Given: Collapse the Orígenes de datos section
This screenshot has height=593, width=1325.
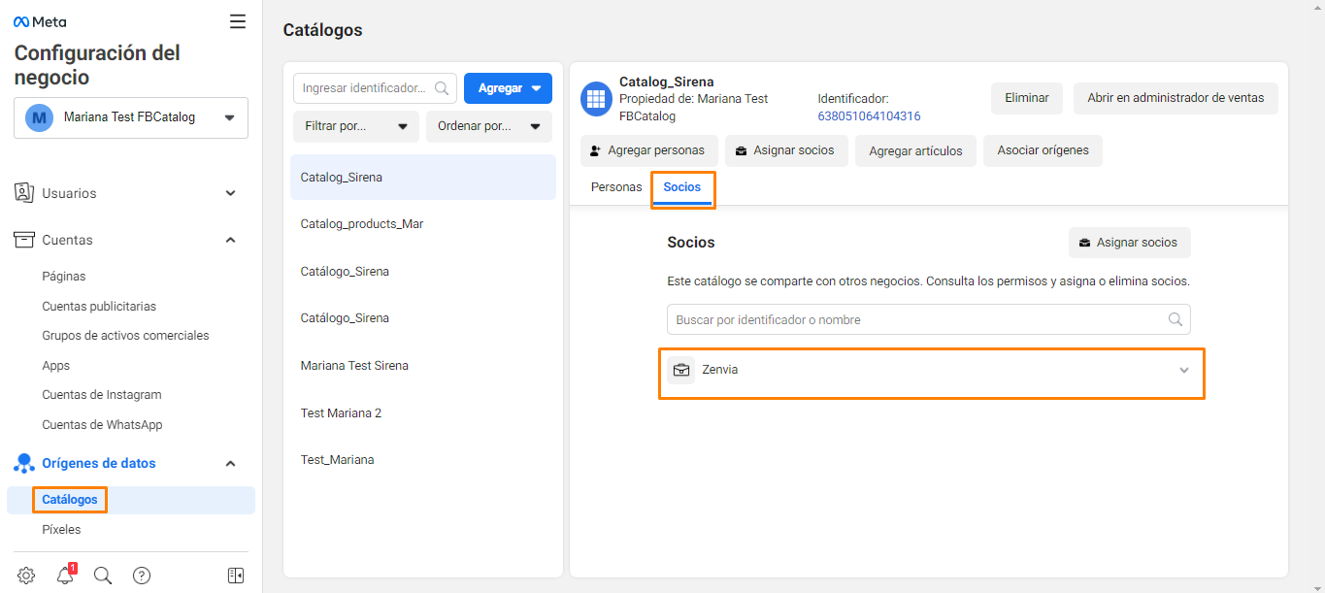Looking at the screenshot, I should click(x=231, y=464).
